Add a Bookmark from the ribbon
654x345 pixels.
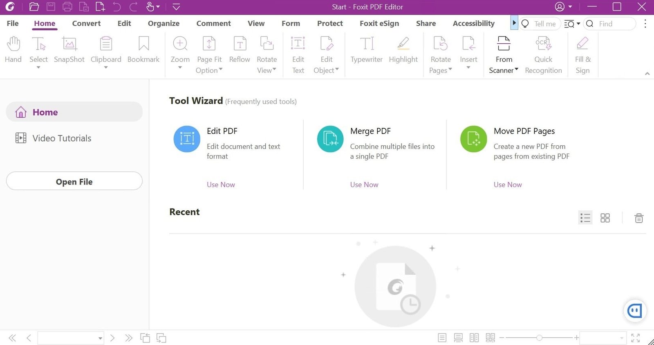click(143, 50)
